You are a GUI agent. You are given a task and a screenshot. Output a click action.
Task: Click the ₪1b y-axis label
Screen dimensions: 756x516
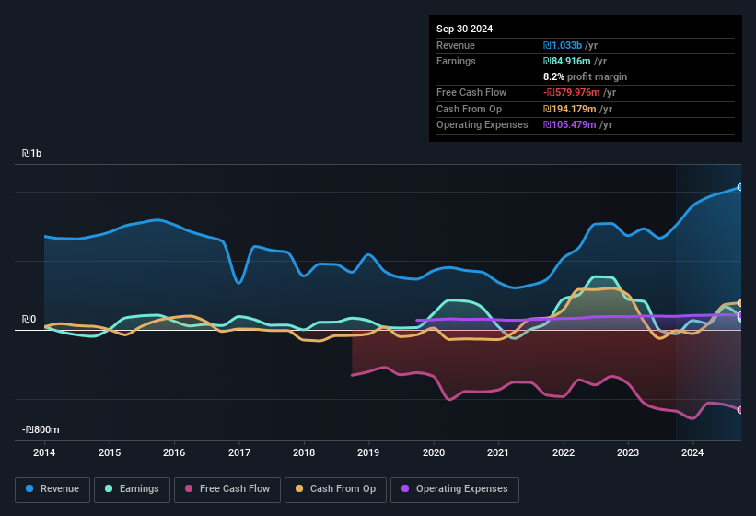[x=32, y=153]
